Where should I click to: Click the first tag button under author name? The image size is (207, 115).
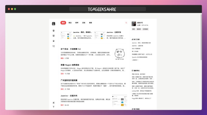tap(134, 29)
